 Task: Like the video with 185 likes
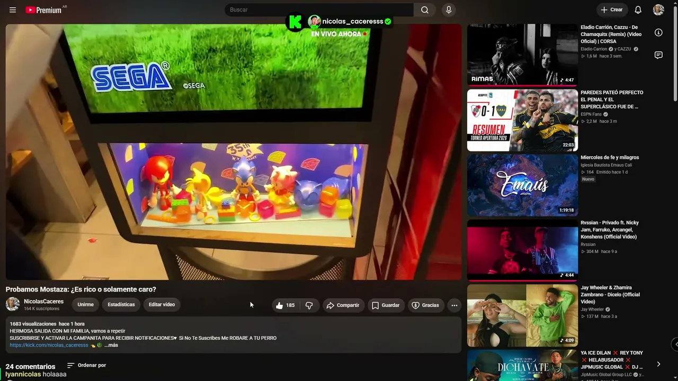point(286,305)
